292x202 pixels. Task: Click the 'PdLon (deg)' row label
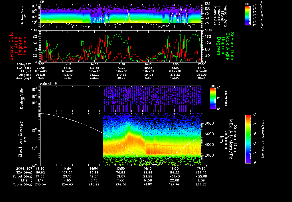22,184
